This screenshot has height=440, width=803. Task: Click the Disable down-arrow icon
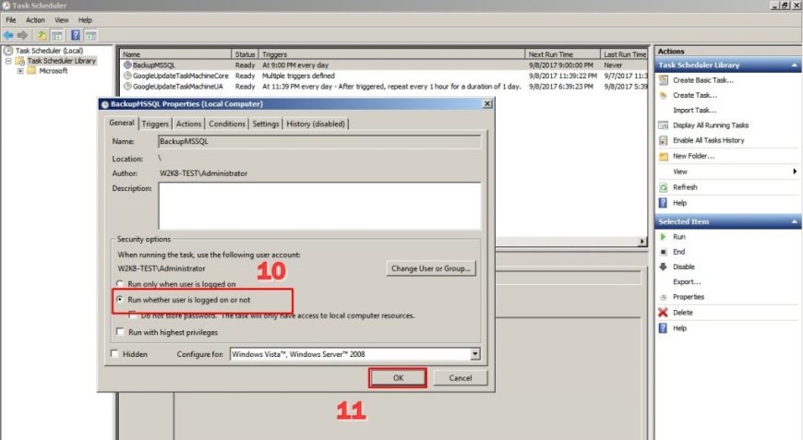tap(664, 267)
